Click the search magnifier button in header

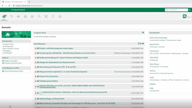190,10
